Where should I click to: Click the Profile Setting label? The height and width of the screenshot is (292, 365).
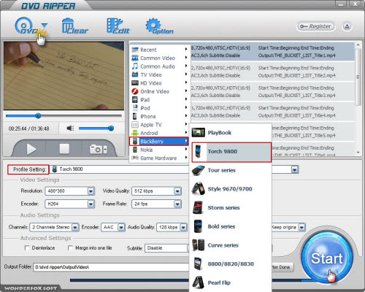pyautogui.click(x=29, y=169)
